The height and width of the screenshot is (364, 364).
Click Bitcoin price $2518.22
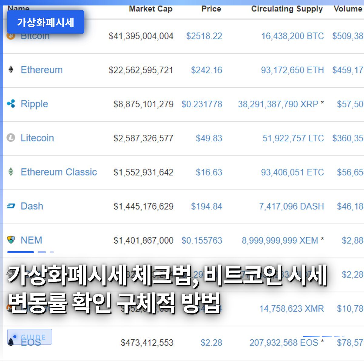pyautogui.click(x=204, y=36)
